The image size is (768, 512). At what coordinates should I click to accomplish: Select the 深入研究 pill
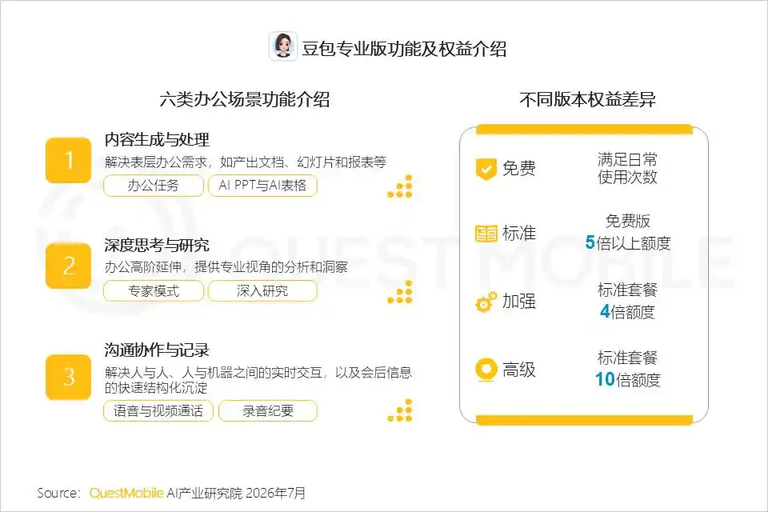[x=262, y=291]
